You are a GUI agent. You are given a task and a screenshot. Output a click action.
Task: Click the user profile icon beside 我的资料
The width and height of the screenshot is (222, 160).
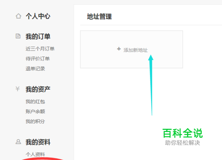tap(18, 142)
